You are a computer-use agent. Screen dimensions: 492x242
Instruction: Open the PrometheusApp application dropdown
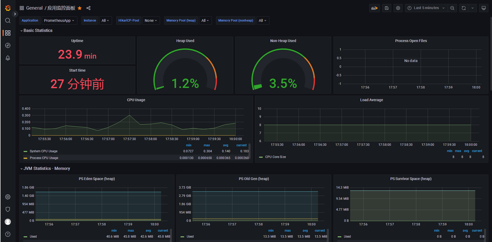pyautogui.click(x=59, y=20)
